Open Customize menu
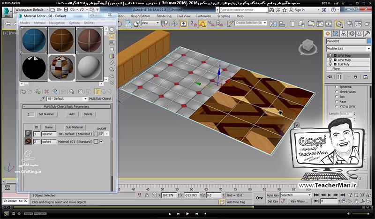Image resolution: width=375 pixels, height=219 pixels. click(x=203, y=16)
